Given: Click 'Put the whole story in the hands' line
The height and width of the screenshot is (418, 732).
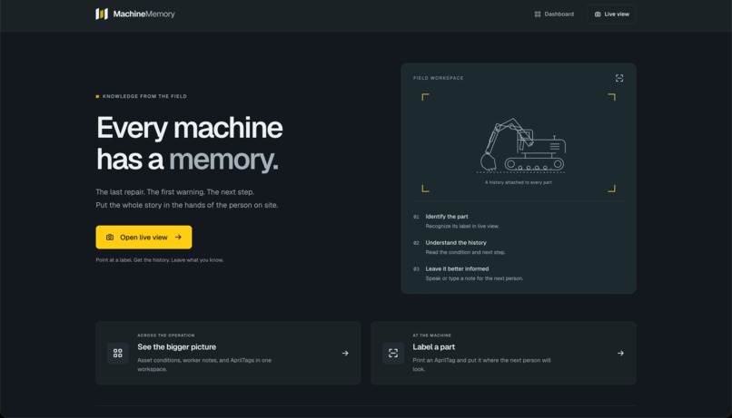Looking at the screenshot, I should tap(187, 205).
